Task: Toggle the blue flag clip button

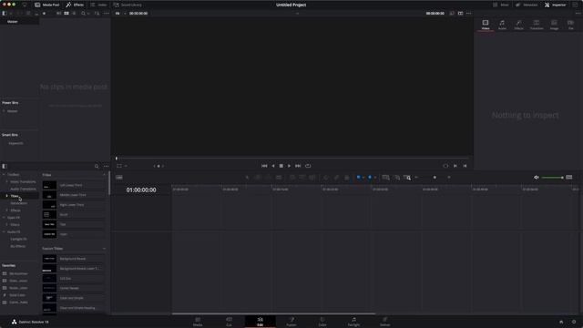Action: tap(358, 178)
